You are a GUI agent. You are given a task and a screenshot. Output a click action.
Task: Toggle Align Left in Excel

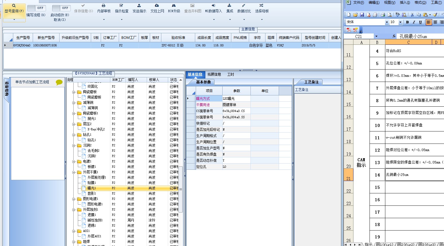click(429, 22)
